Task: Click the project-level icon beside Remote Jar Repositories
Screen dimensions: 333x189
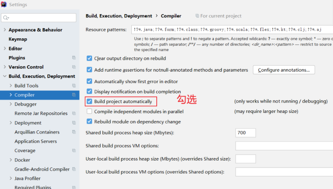Action: tap(74, 114)
